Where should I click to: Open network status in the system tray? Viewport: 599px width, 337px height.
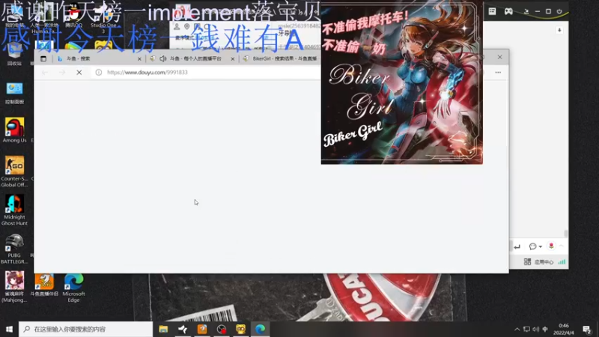point(526,330)
